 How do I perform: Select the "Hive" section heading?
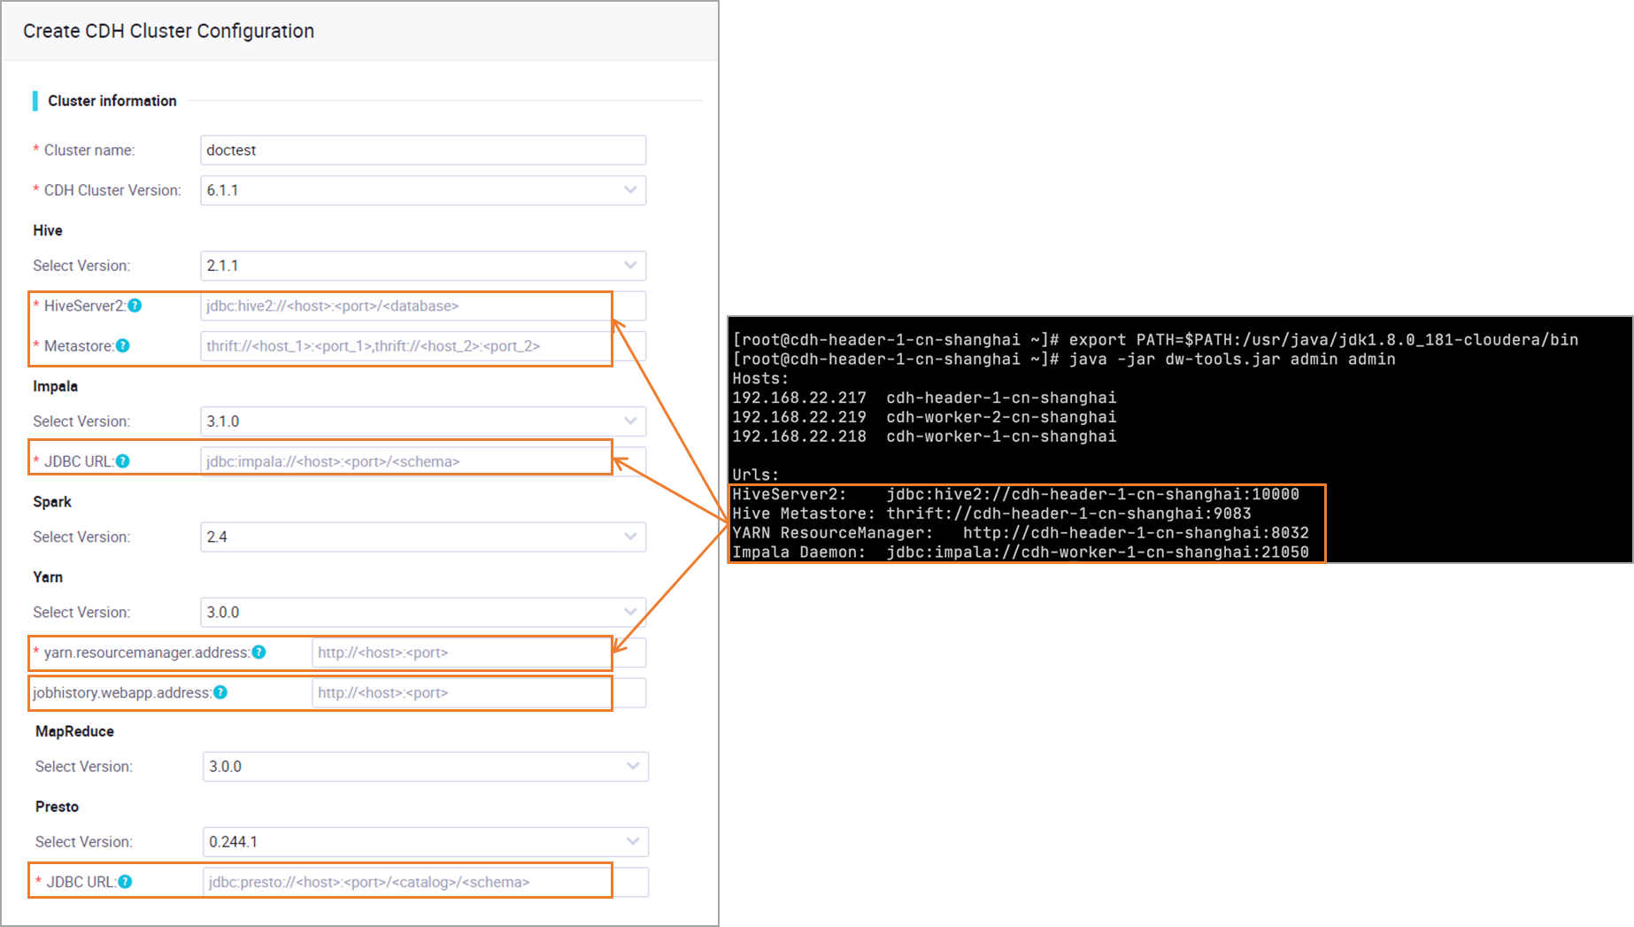tap(48, 230)
